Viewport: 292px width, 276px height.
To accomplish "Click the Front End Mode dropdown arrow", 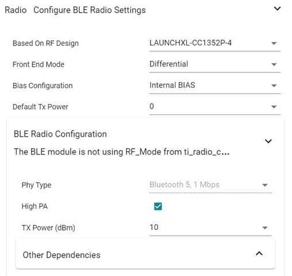I will [274, 64].
